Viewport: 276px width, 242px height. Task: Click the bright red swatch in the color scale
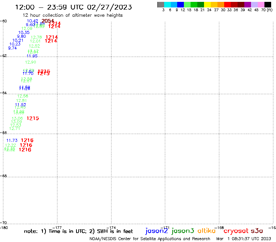pyautogui.click(x=228, y=4)
